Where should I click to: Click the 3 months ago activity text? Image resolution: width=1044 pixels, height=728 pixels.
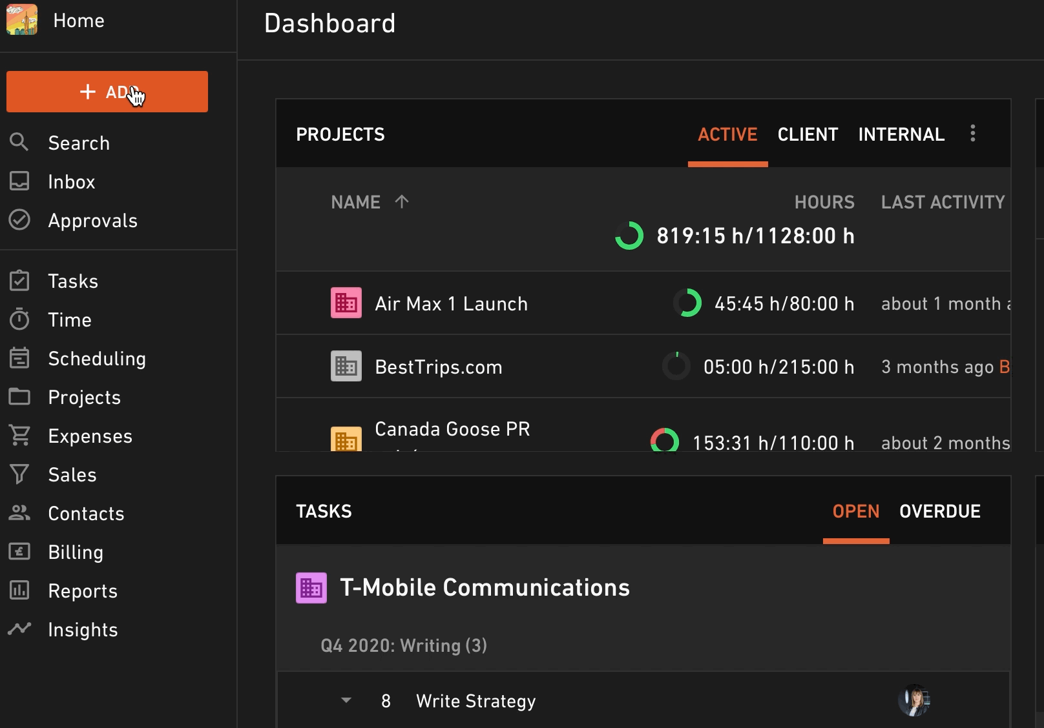point(937,367)
